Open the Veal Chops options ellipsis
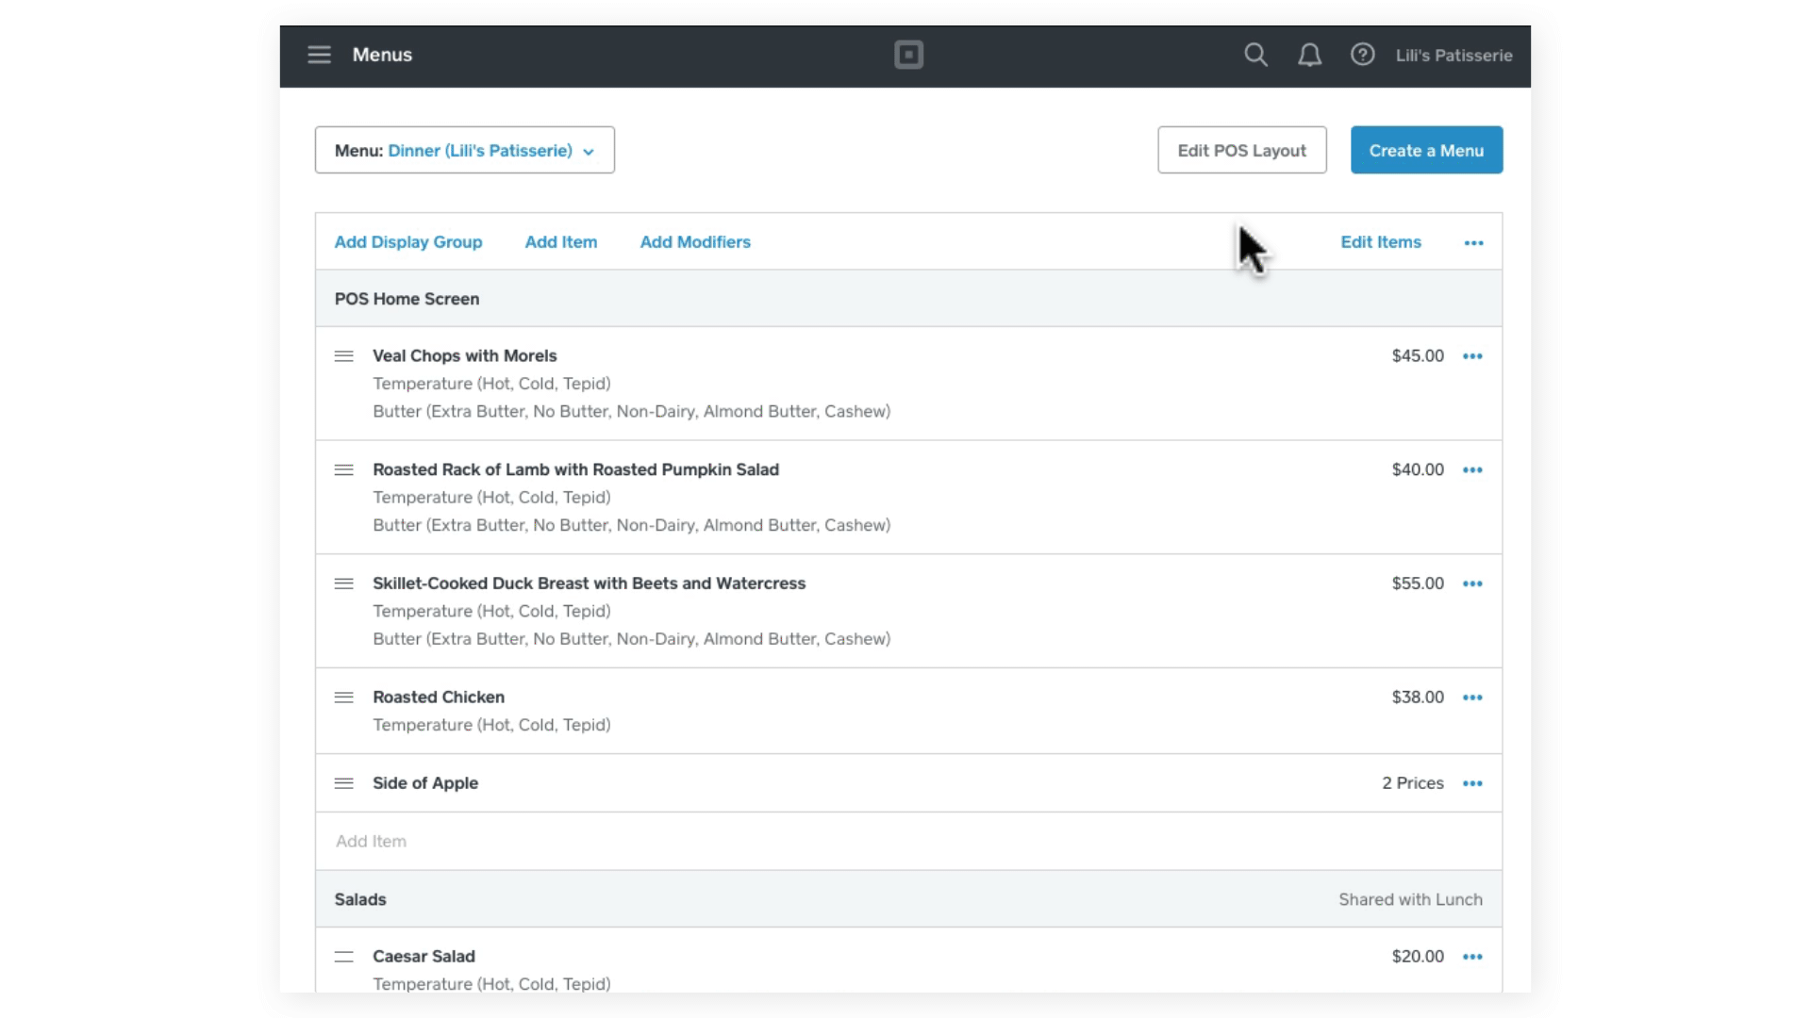Image resolution: width=1811 pixels, height=1018 pixels. pyautogui.click(x=1472, y=356)
